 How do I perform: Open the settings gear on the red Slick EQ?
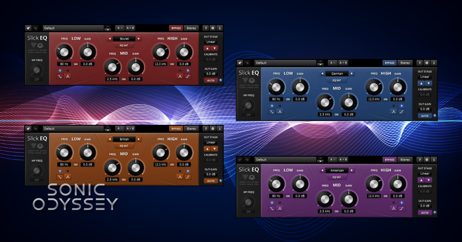pos(213,28)
